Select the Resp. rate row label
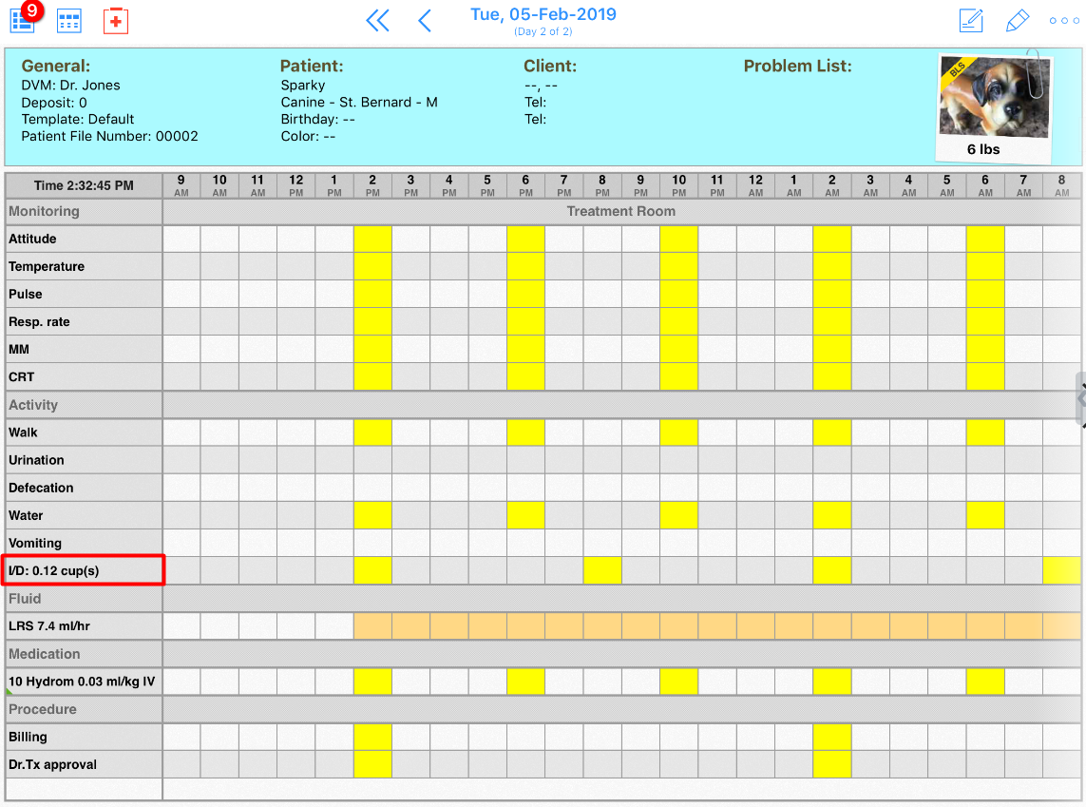This screenshot has height=807, width=1086. [x=84, y=322]
